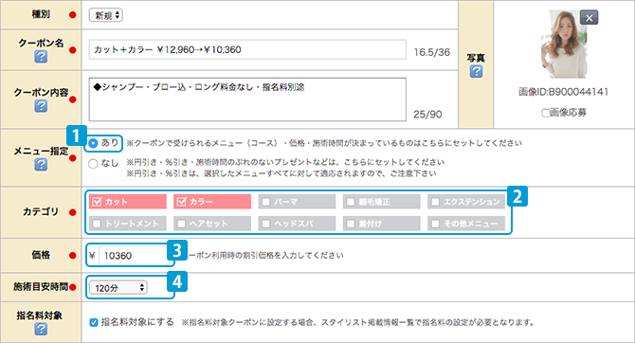
Task: Open help icon under クーポン内容 label
Action: [x=41, y=106]
